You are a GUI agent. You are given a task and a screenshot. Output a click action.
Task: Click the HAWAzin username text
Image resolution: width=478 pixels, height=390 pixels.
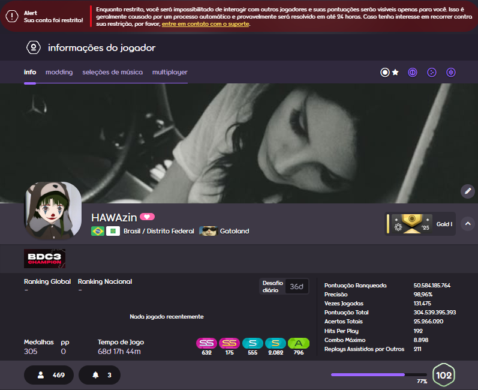coord(114,217)
